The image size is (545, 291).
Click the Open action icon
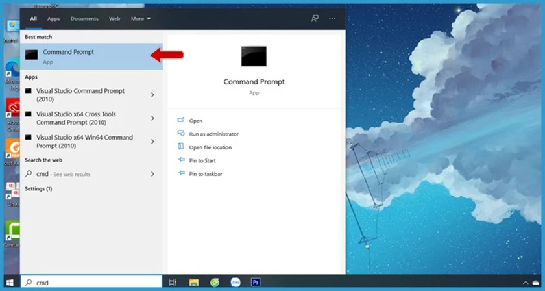pos(181,120)
